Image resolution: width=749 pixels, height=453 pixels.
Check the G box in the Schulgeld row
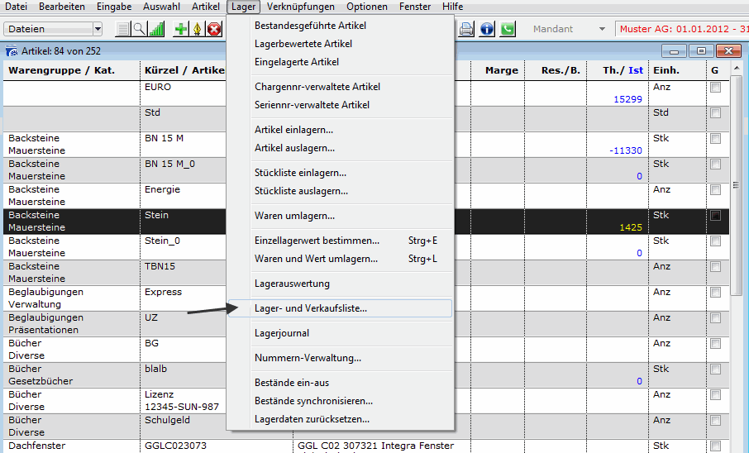tap(716, 420)
